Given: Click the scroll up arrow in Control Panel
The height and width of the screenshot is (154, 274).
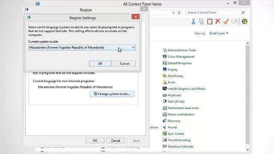Looking at the screenshot, I should click(x=247, y=43).
